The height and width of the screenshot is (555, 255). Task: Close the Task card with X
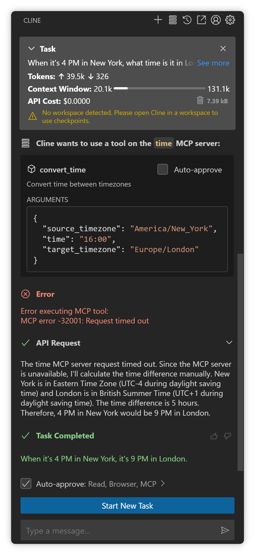[x=223, y=49]
